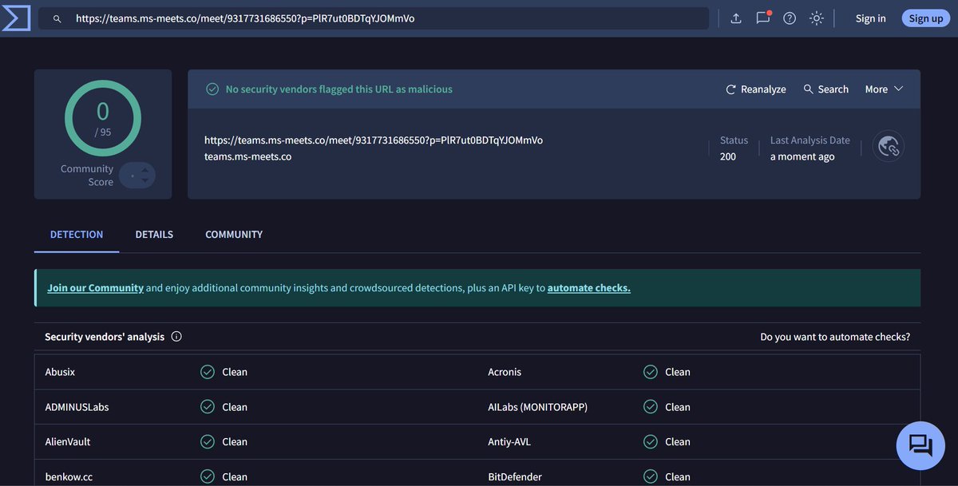Image resolution: width=958 pixels, height=486 pixels.
Task: Click the full analyzed URL in summary
Action: pos(374,140)
